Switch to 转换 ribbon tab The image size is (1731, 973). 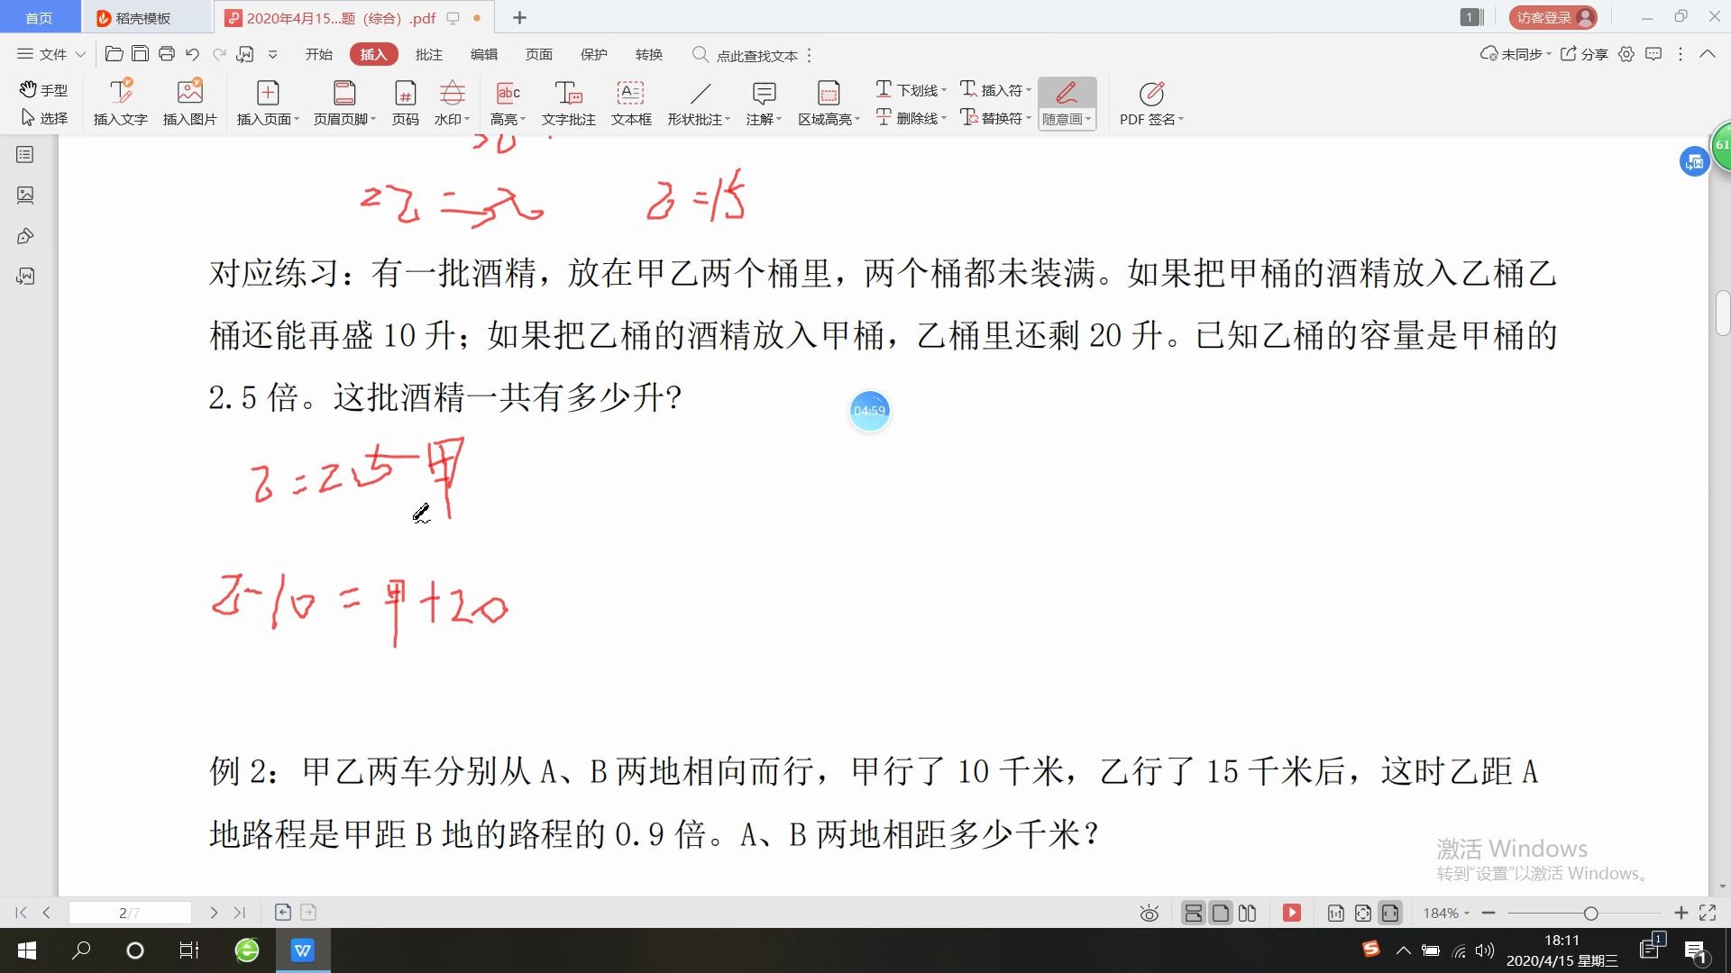(649, 54)
